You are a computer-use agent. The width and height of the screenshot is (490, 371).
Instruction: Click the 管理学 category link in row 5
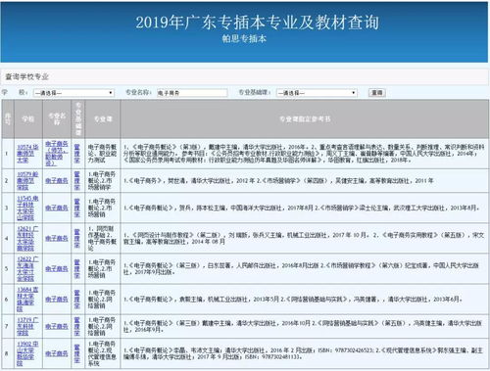(x=77, y=269)
